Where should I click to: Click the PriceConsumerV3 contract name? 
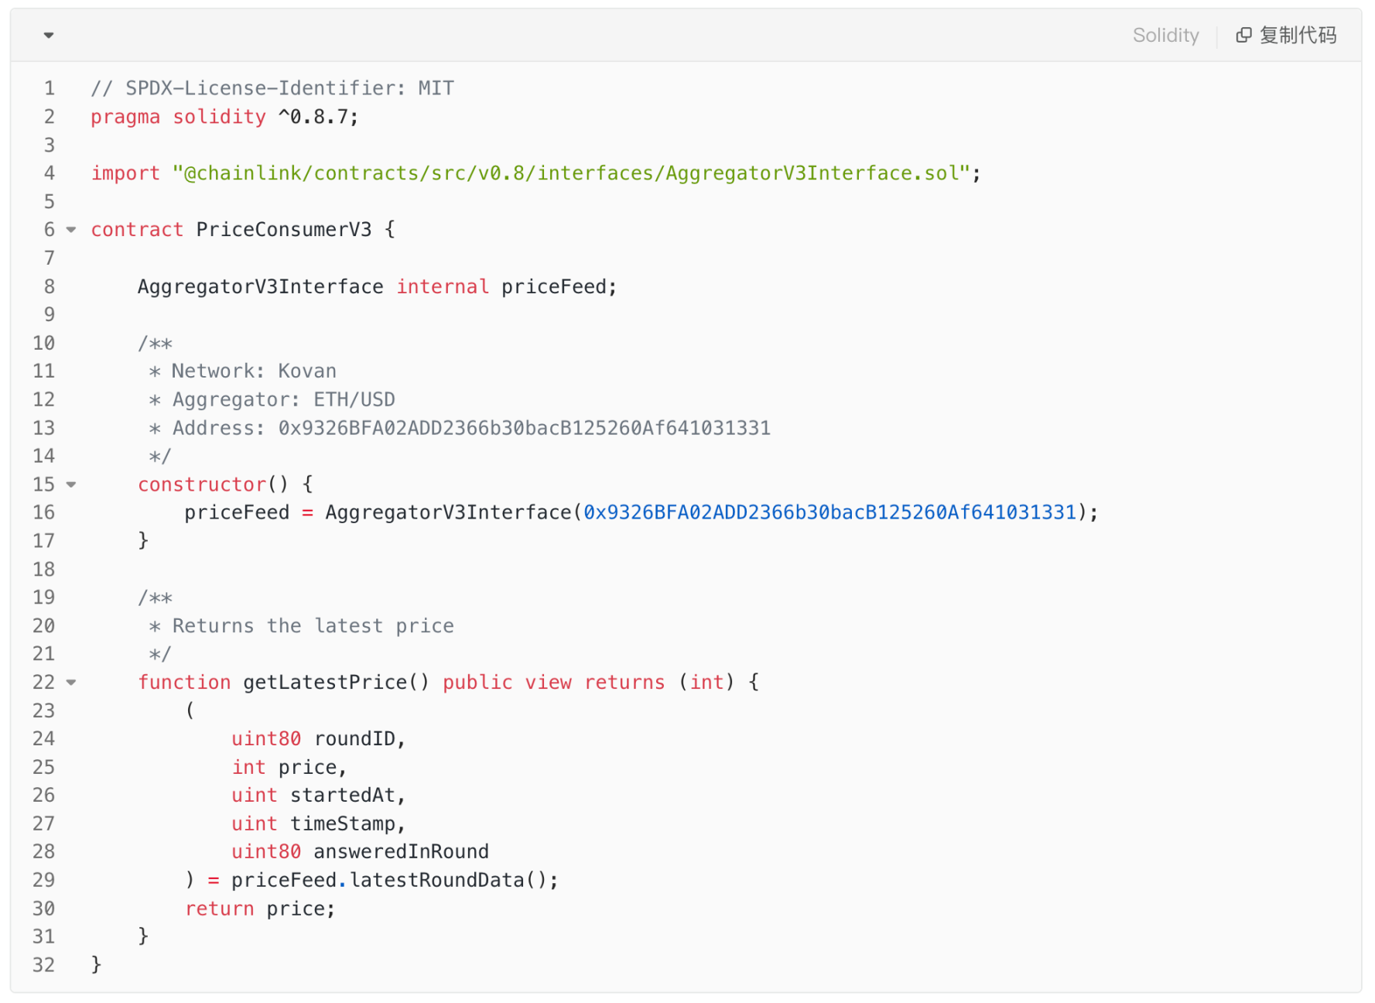point(284,230)
